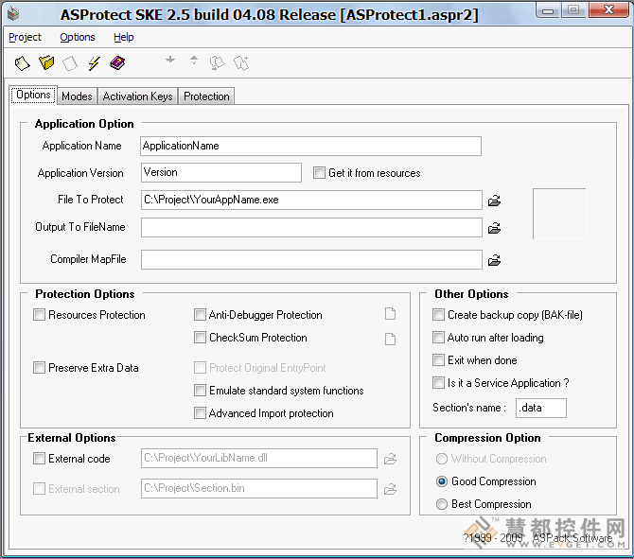
Task: Click browse icon for External section path
Action: coord(390,489)
